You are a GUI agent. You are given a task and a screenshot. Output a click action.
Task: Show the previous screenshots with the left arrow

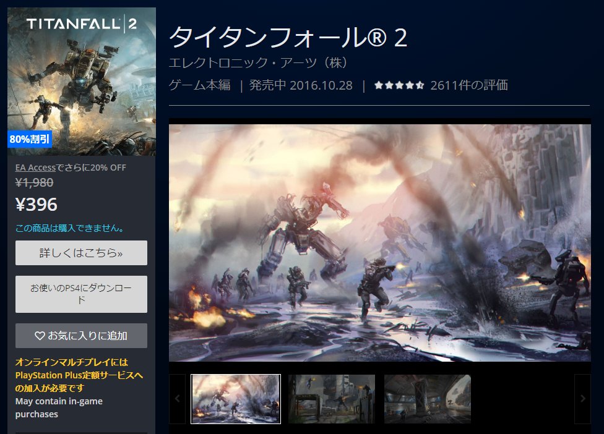pos(177,399)
